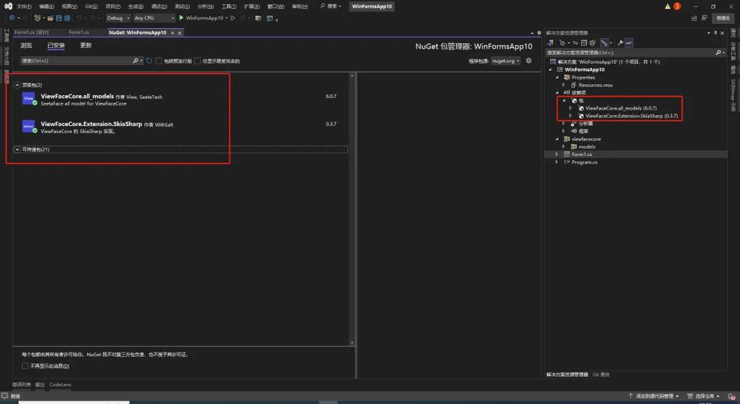This screenshot has width=740, height=404.
Task: Open the Output panel tab at the bottom
Action: 40,385
